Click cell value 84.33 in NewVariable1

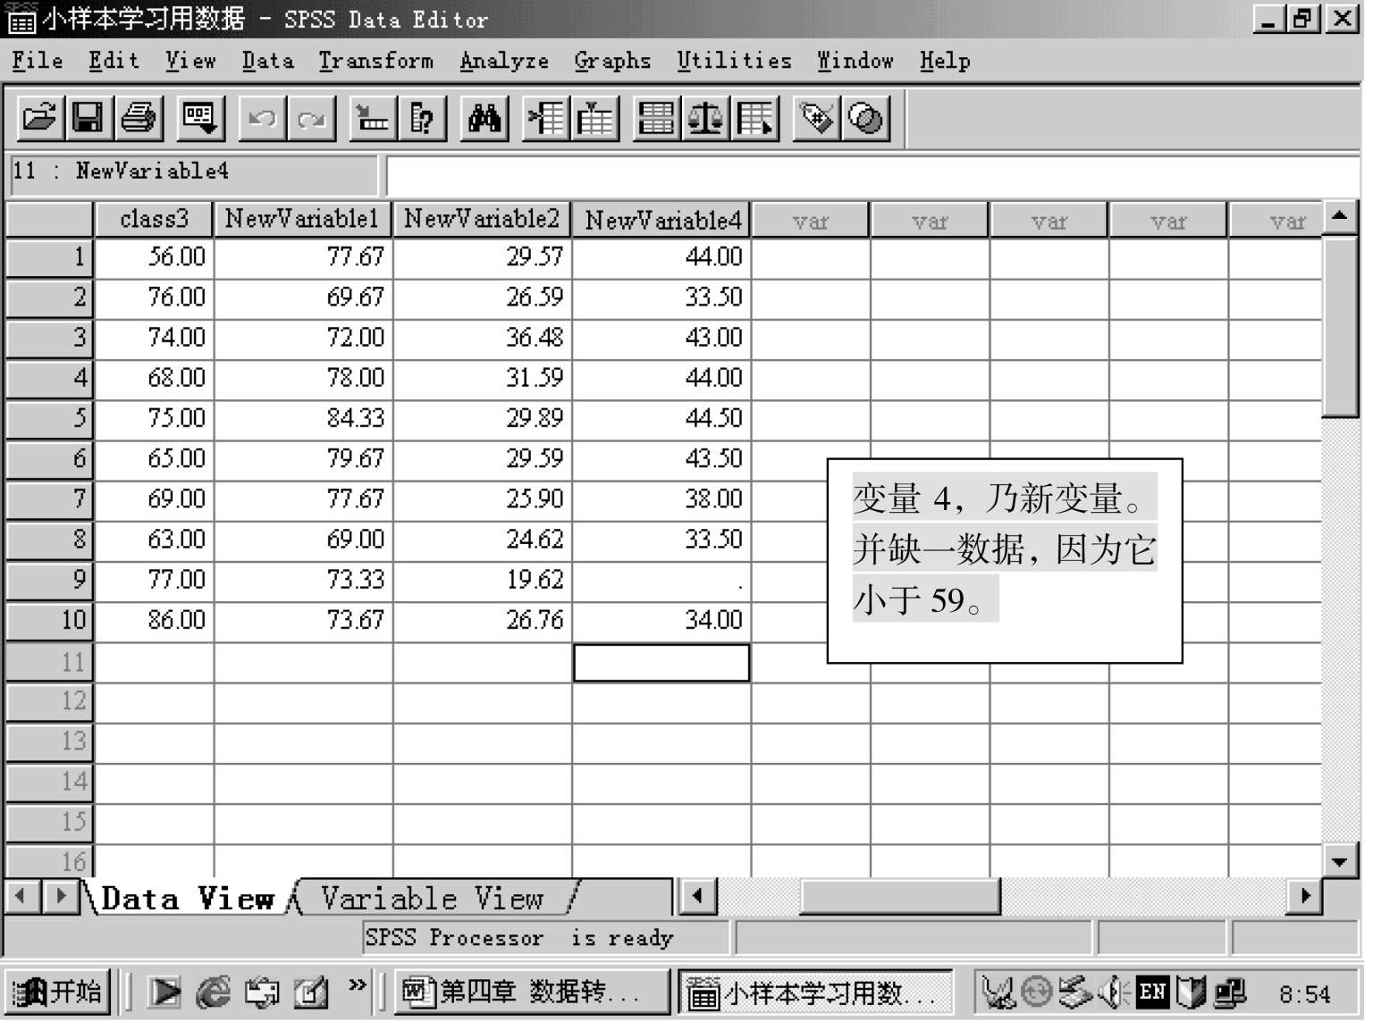pyautogui.click(x=304, y=419)
